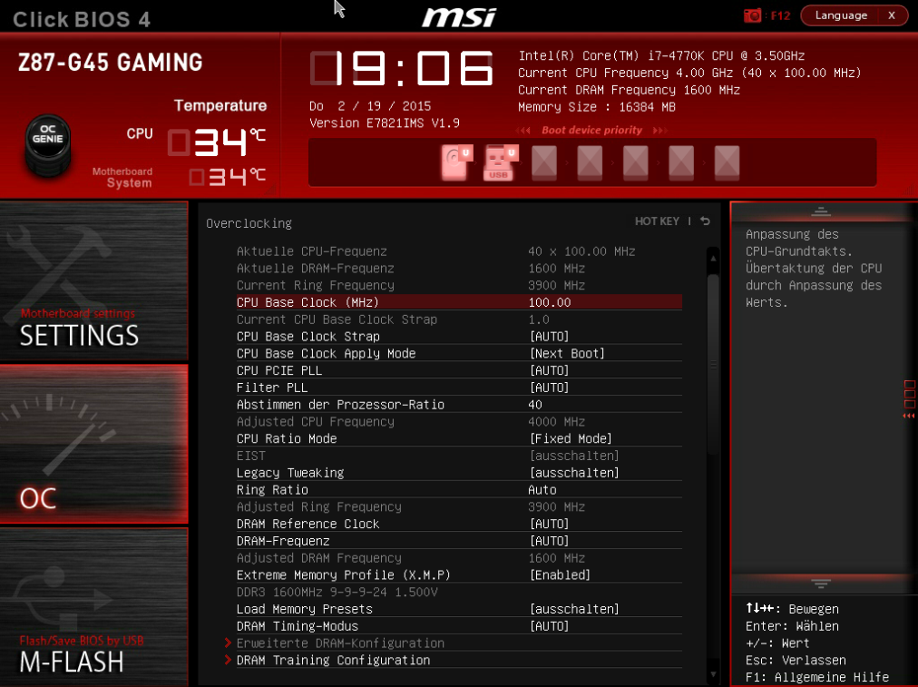Open the M-FLASH section
This screenshot has width=918, height=687.
click(93, 607)
